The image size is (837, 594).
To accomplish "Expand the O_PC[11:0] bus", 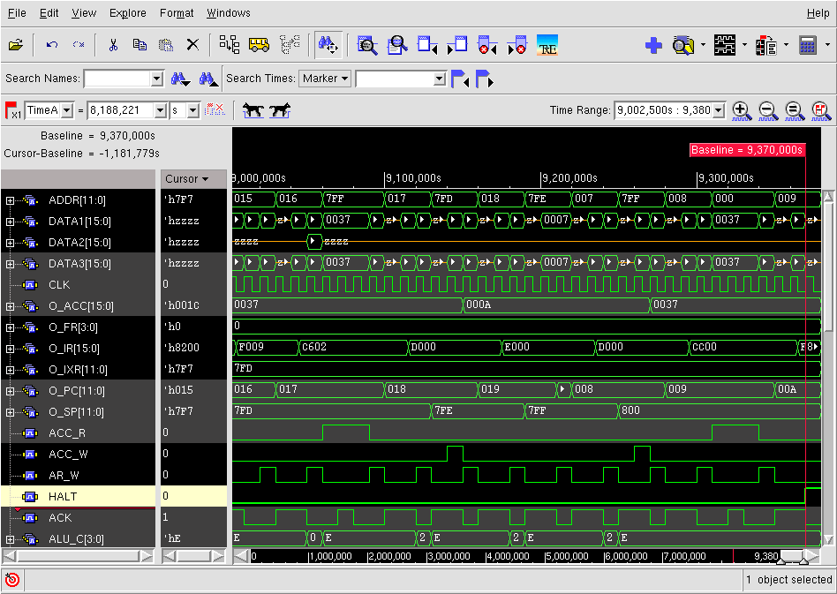I will pyautogui.click(x=10, y=391).
